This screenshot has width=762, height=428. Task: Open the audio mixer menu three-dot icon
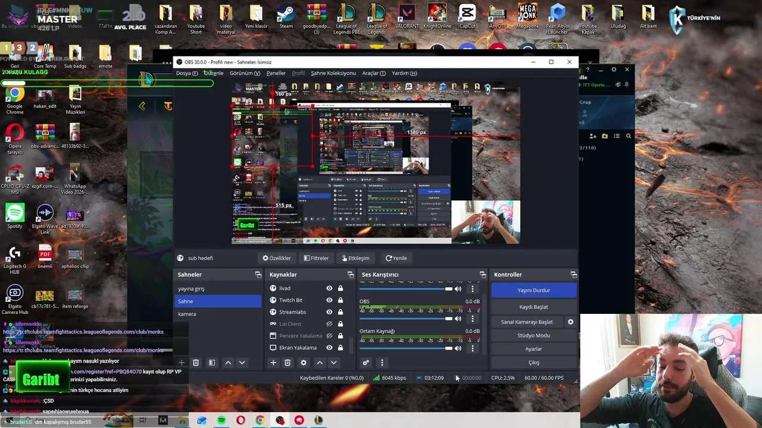click(382, 363)
